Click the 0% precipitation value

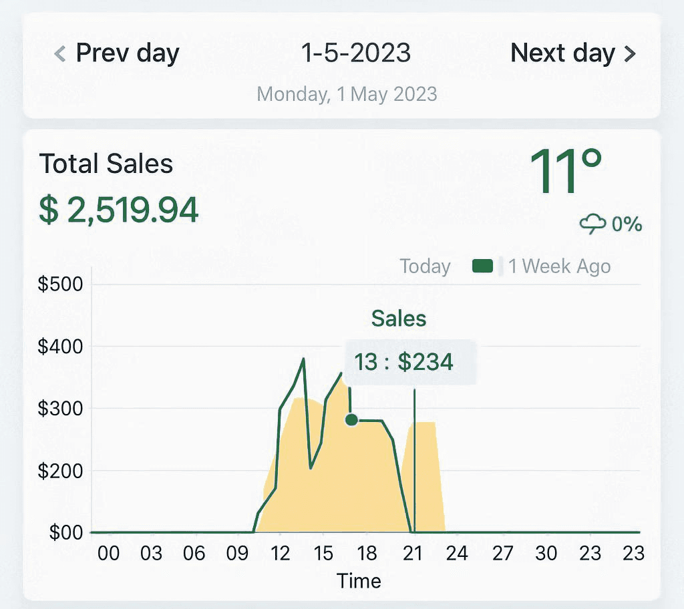627,224
